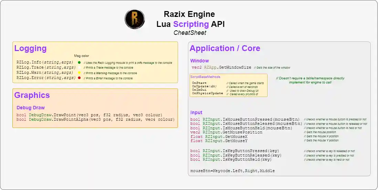Screen dimensions: 378x190
Task: Select the 'DebugDraw.DrawPoint' function line
Action: [x=90, y=115]
